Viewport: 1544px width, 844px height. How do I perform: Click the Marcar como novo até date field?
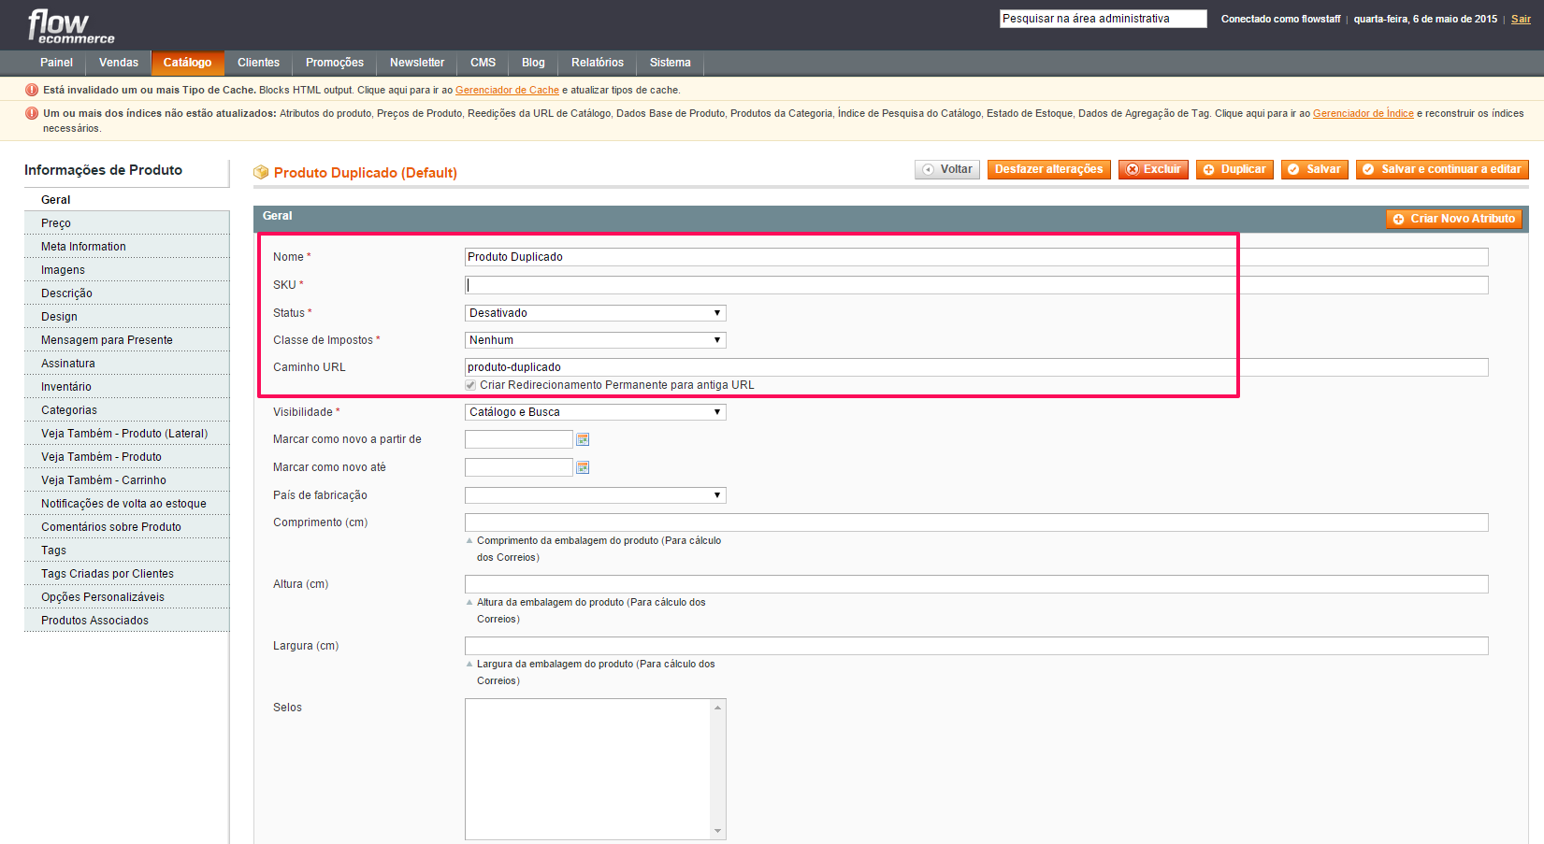pyautogui.click(x=519, y=467)
